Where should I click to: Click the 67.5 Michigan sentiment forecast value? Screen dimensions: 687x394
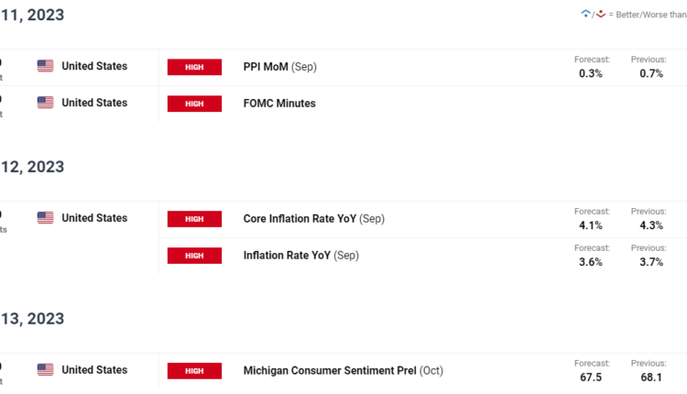tap(591, 377)
